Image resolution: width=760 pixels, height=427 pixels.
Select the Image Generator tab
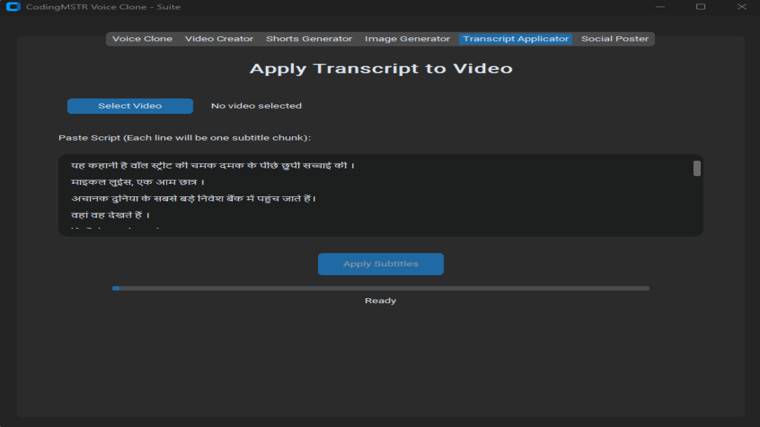pyautogui.click(x=407, y=39)
